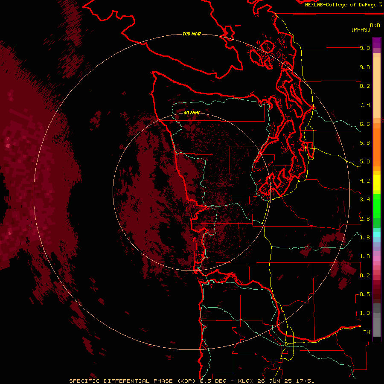The height and width of the screenshot is (384, 384).
Task: Click the purple segment atop the color bar
Action: 377,43
